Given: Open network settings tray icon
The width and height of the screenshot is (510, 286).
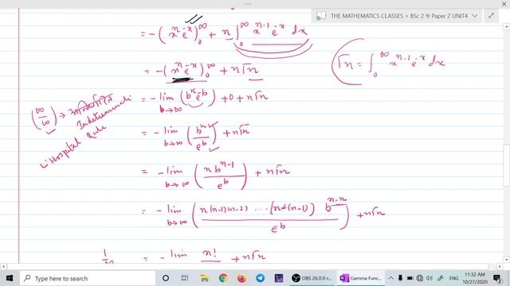Looking at the screenshot, I should pyautogui.click(x=420, y=278).
